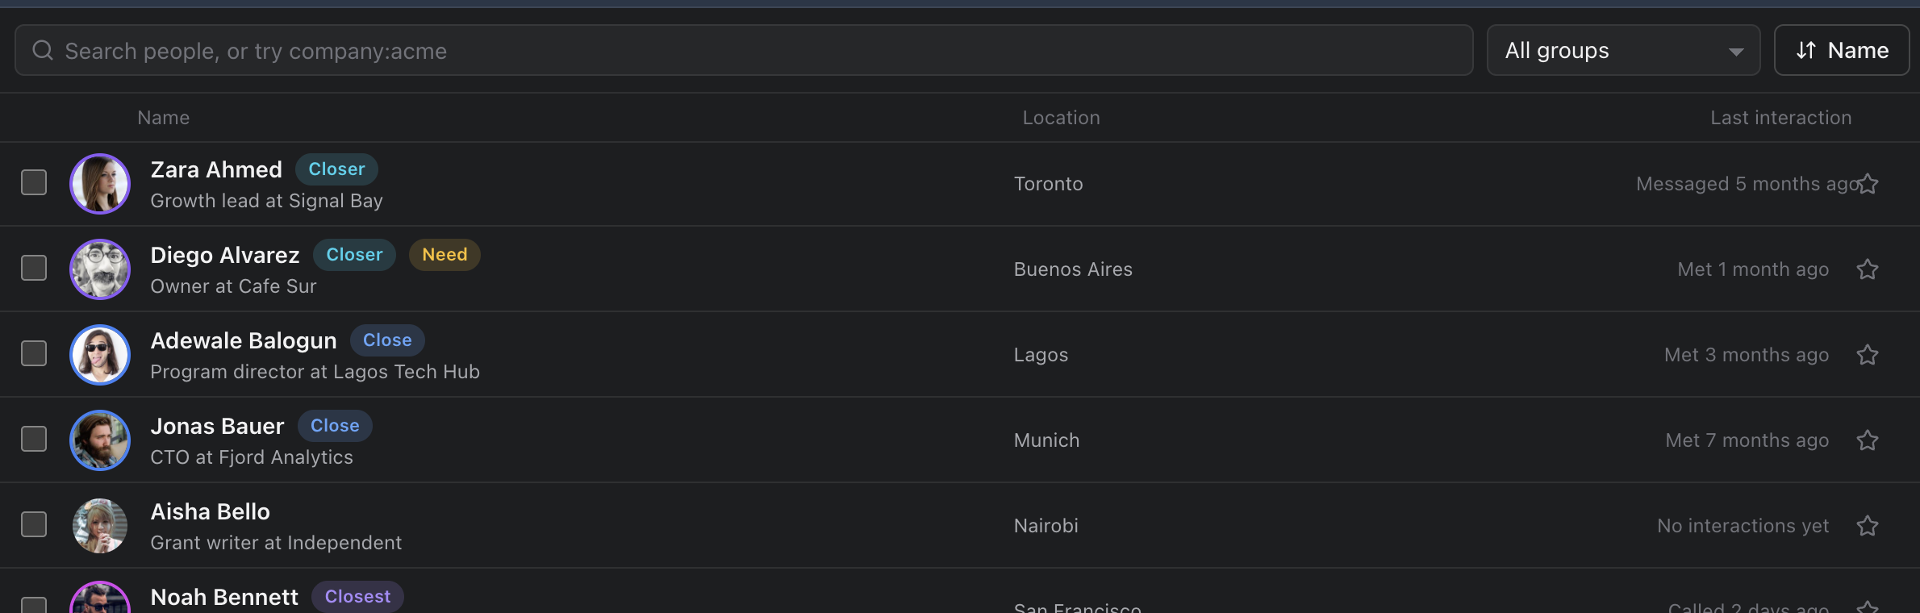Sort list using the Name button
This screenshot has height=613, width=1920.
point(1842,50)
